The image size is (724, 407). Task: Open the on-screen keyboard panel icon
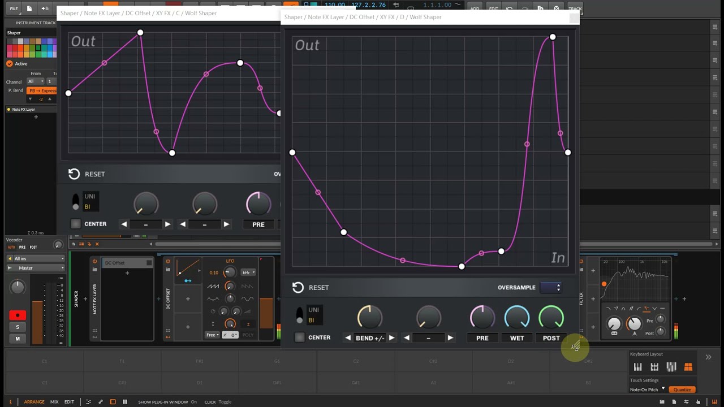(714, 402)
